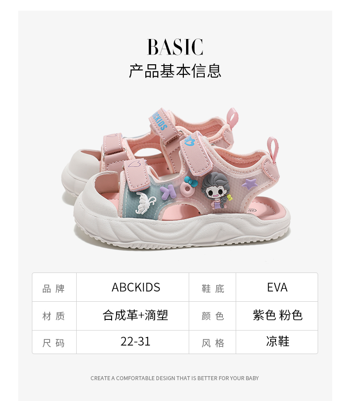
Task: Click the 鞋底 label cell
Action: pyautogui.click(x=213, y=287)
